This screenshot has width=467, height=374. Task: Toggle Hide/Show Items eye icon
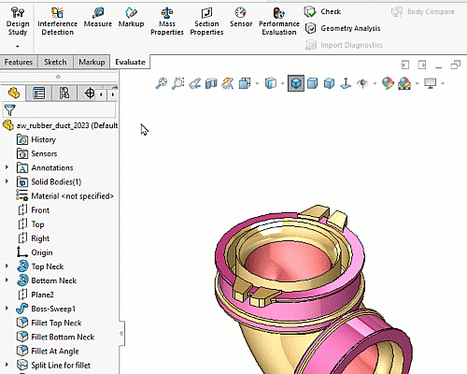pyautogui.click(x=362, y=83)
